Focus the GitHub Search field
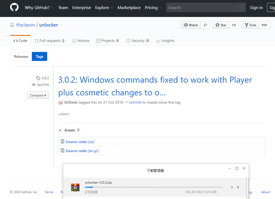Image resolution: width=275 pixels, height=199 pixels. [206, 7]
